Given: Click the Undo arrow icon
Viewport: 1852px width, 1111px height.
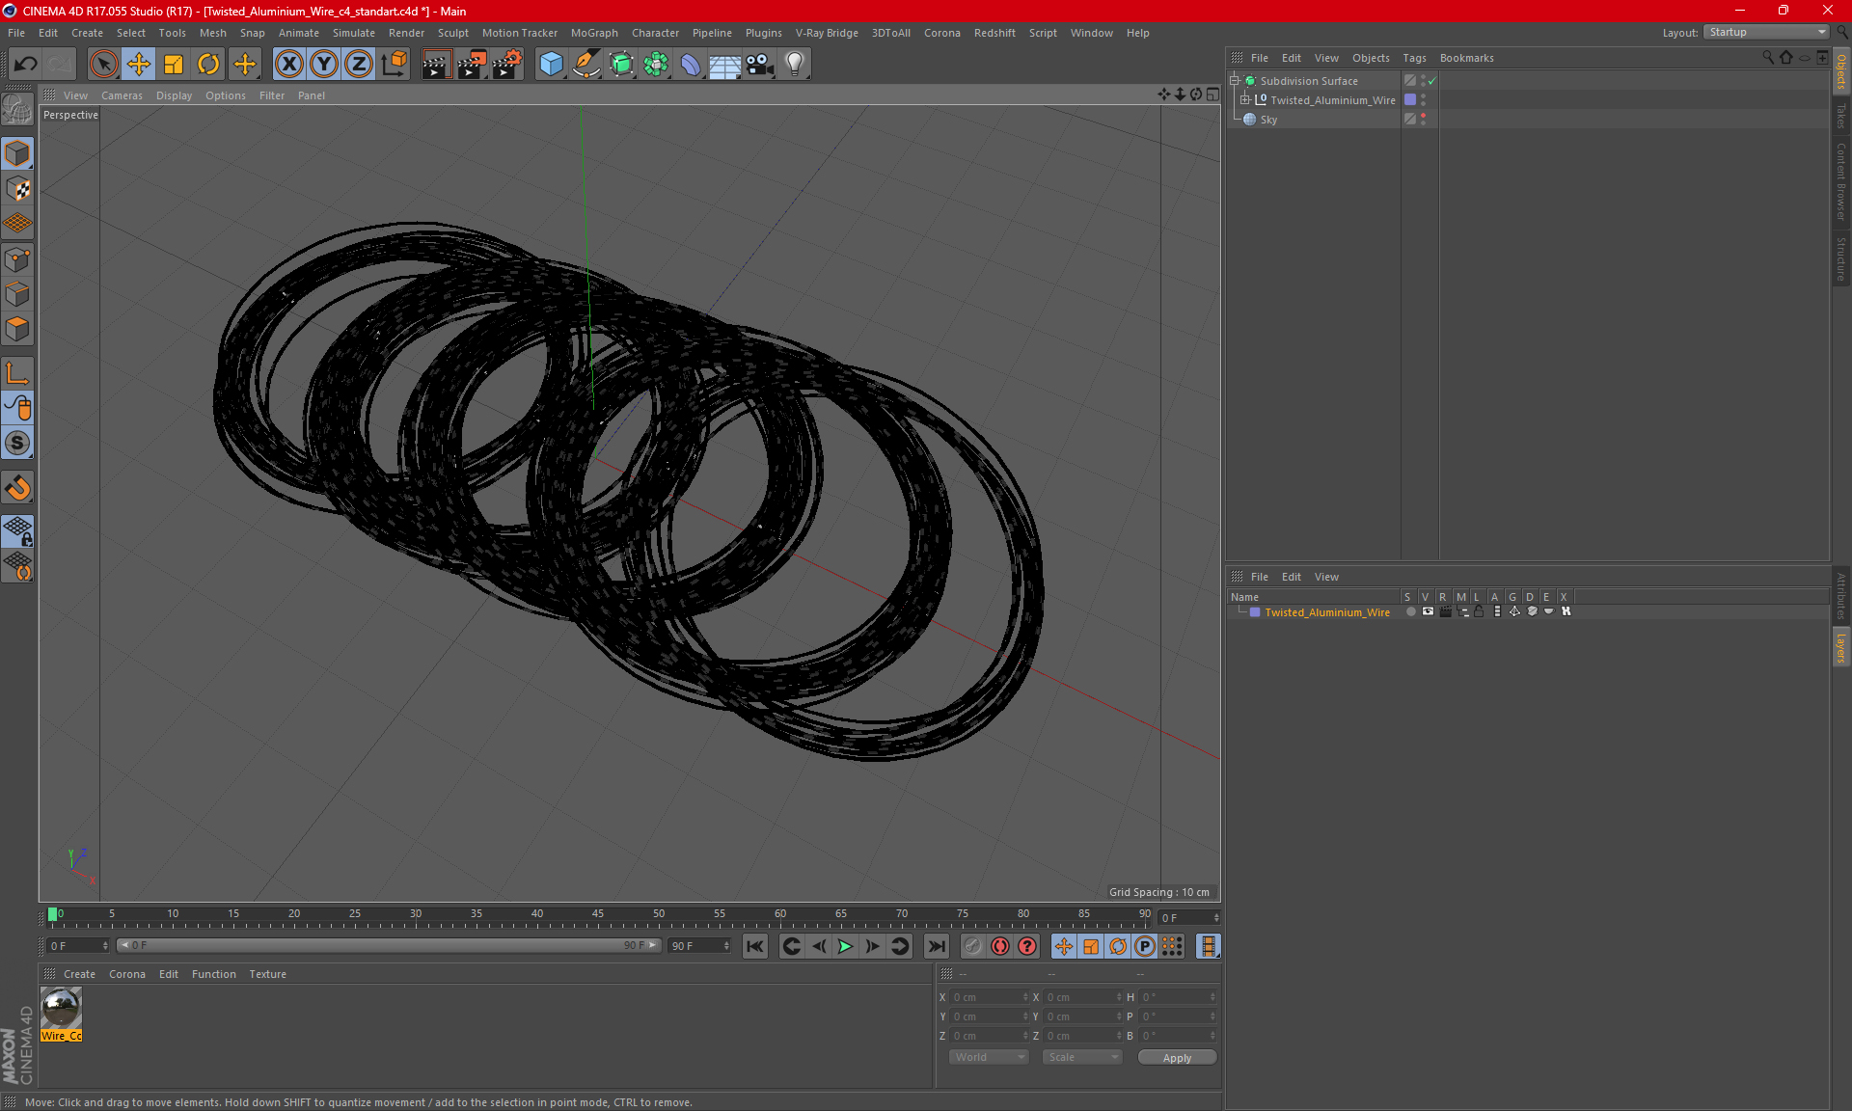Looking at the screenshot, I should pyautogui.click(x=26, y=65).
